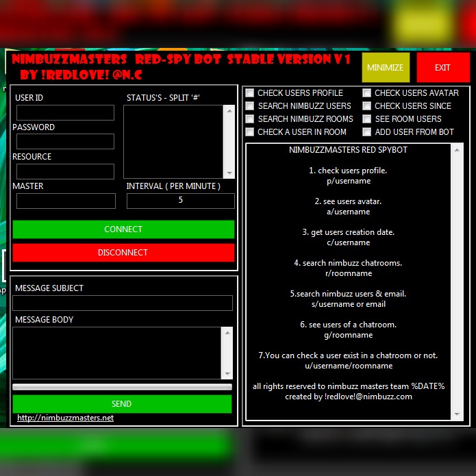Click the red DISCONNECT button
The width and height of the screenshot is (476, 476).
coord(123,253)
